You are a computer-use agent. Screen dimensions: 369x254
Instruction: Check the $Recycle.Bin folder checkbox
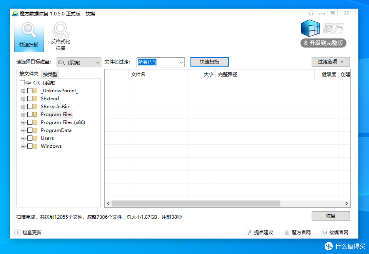coord(30,106)
